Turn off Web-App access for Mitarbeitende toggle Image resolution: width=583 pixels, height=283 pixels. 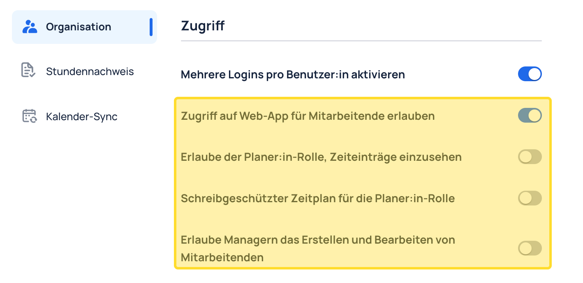pyautogui.click(x=530, y=116)
